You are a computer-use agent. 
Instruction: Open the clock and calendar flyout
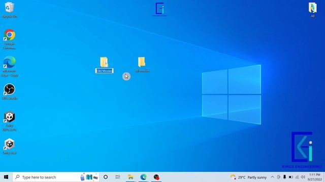pos(315,177)
